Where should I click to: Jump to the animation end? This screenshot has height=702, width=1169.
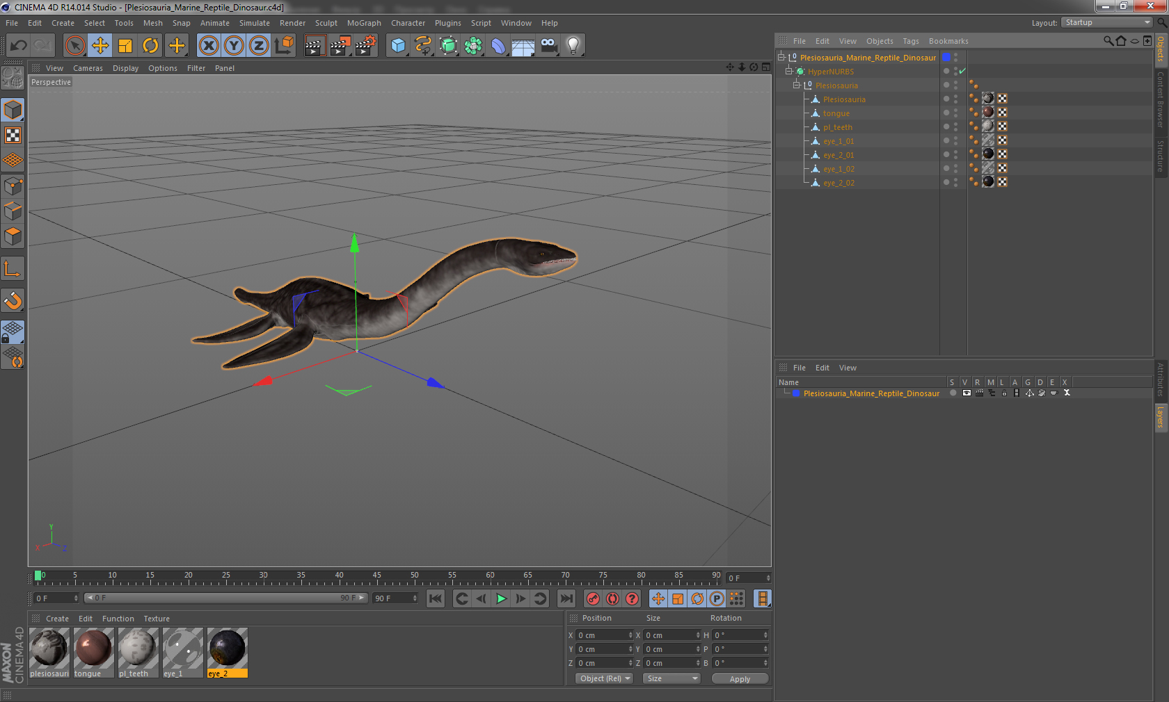[567, 598]
